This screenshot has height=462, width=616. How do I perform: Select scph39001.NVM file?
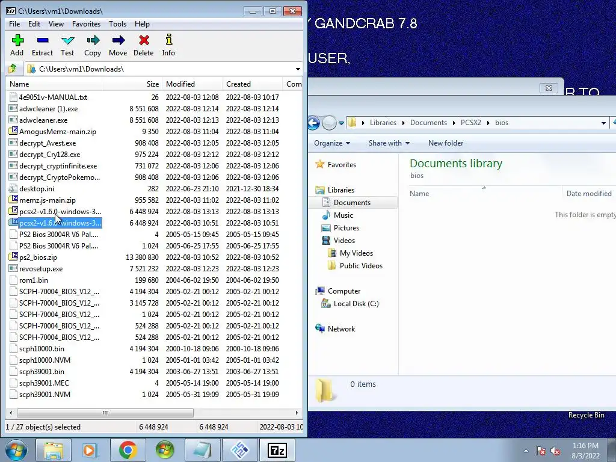[x=45, y=394]
